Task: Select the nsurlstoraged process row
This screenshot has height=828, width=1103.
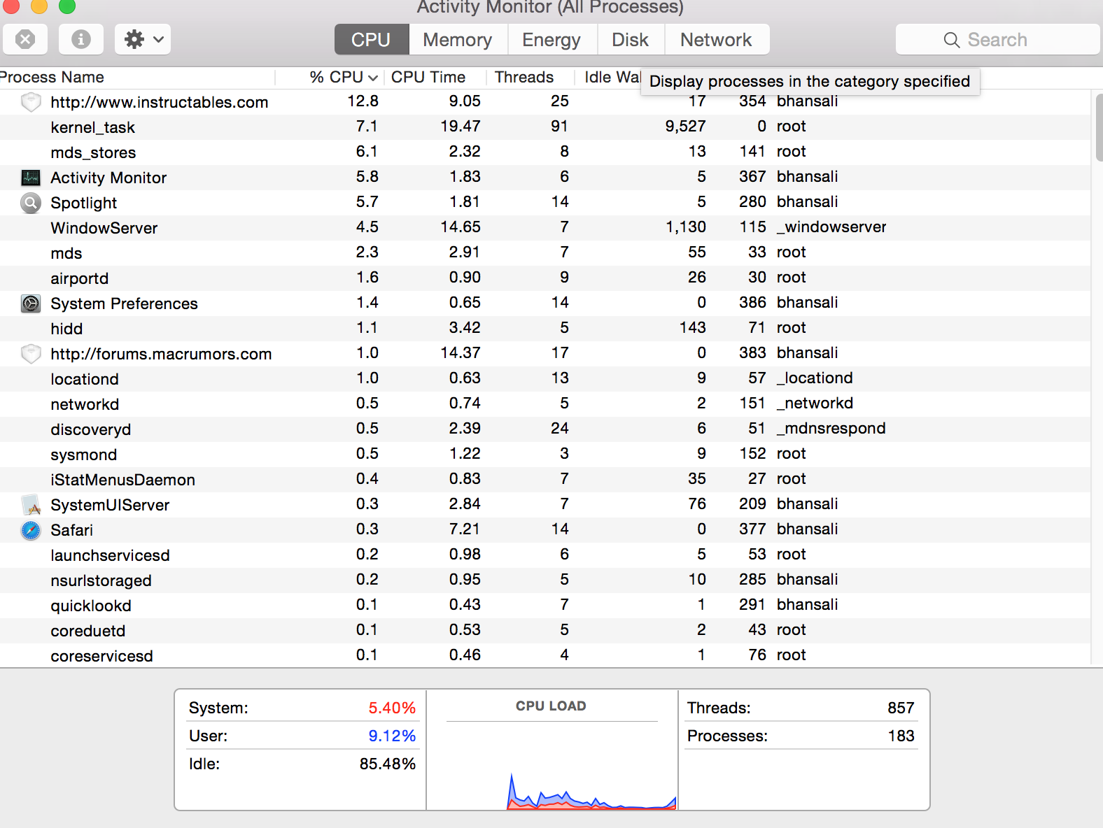Action: click(x=545, y=580)
